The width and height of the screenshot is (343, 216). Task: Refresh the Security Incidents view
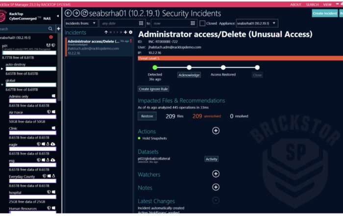(84, 13)
